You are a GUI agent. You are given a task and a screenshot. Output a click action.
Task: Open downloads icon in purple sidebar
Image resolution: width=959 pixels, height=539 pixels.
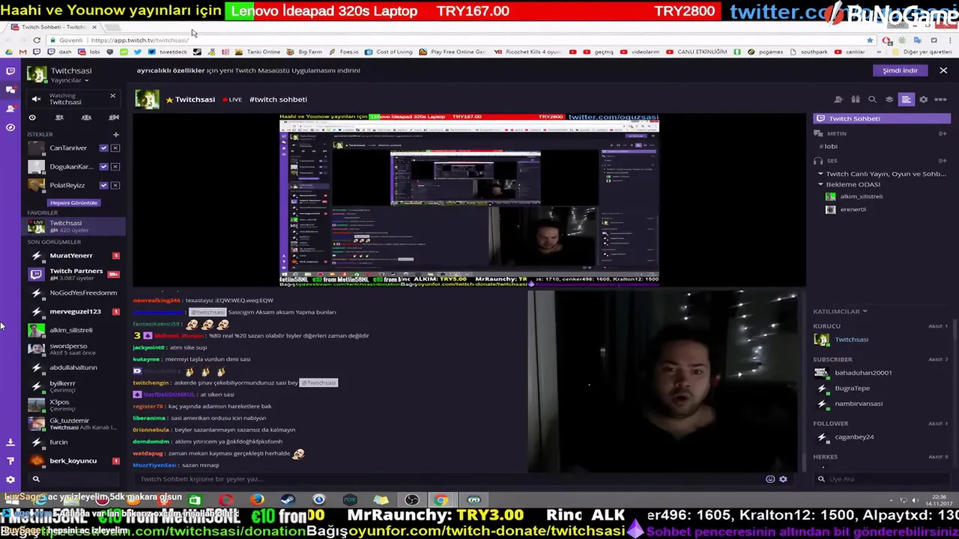10,442
